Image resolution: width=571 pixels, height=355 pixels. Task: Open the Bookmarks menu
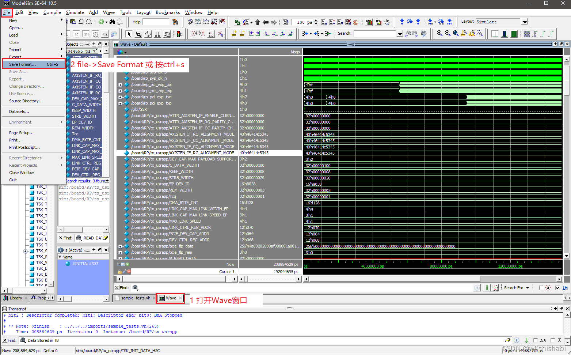coord(168,12)
